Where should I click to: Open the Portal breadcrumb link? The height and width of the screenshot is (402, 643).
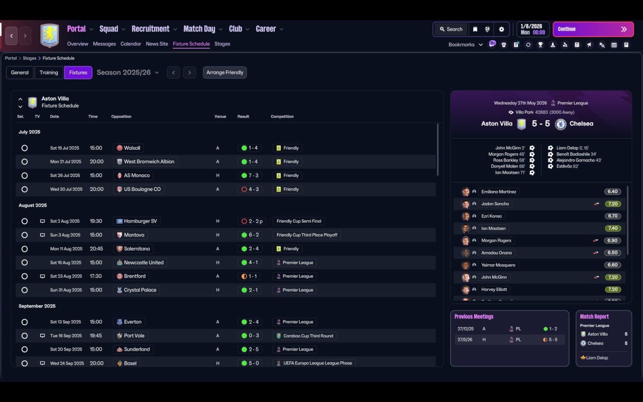pos(11,58)
